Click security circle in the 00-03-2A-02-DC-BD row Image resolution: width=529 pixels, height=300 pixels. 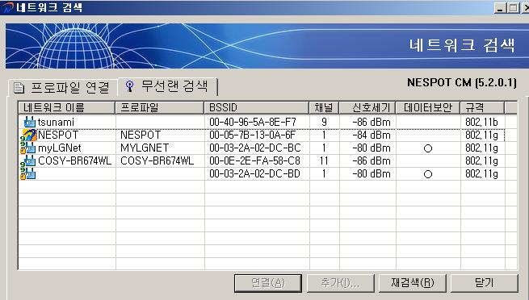(x=428, y=174)
